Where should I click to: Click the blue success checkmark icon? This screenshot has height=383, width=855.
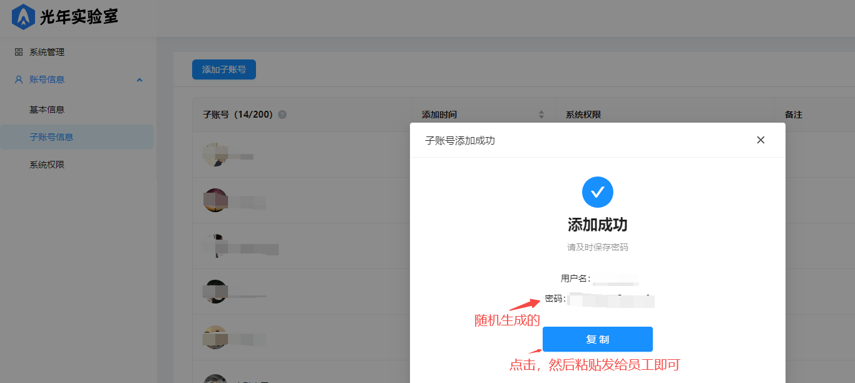[x=597, y=192]
